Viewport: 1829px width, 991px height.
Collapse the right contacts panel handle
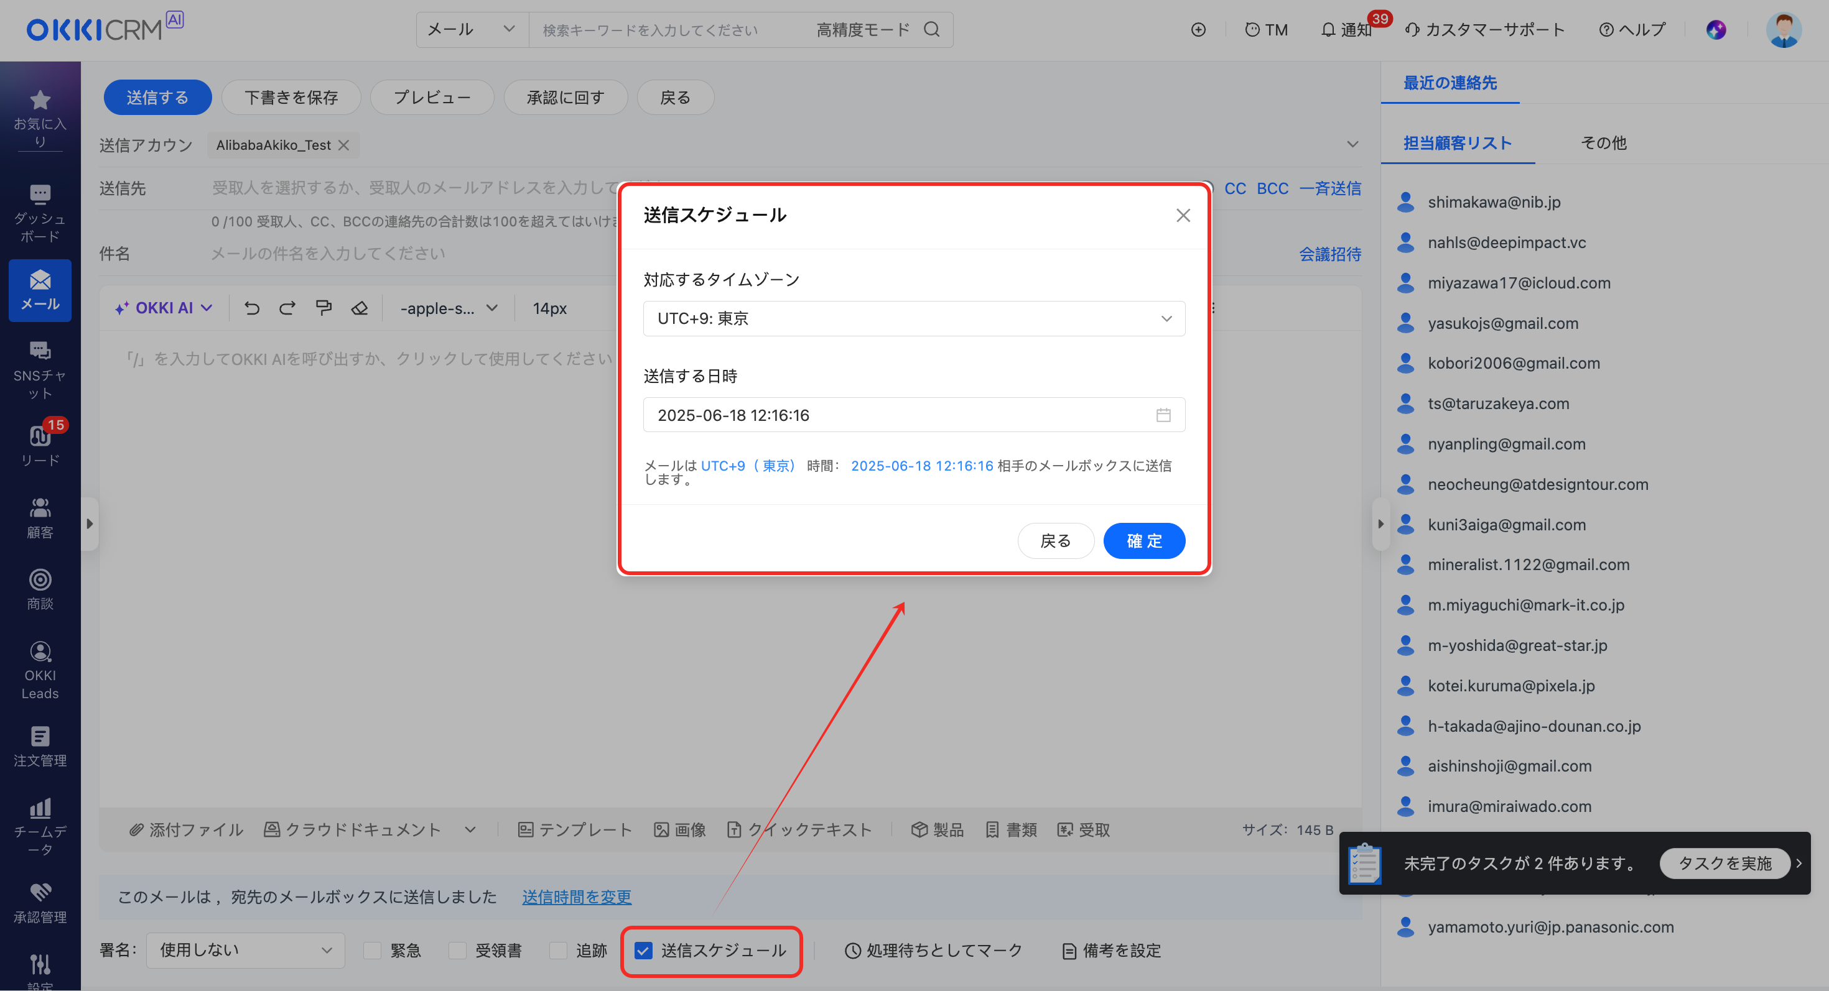coord(1380,523)
